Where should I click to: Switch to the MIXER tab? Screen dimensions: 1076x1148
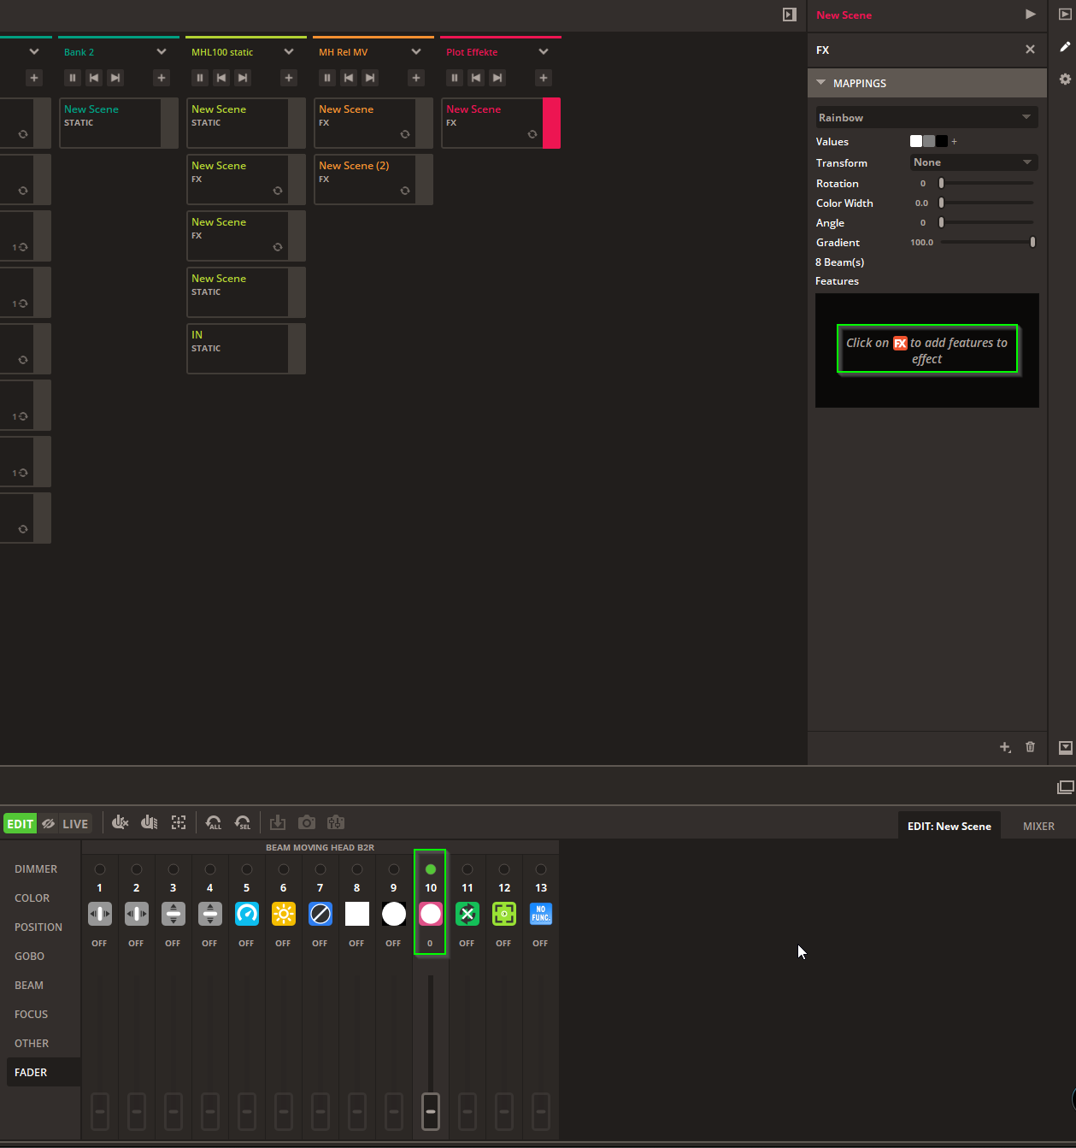pyautogui.click(x=1038, y=826)
